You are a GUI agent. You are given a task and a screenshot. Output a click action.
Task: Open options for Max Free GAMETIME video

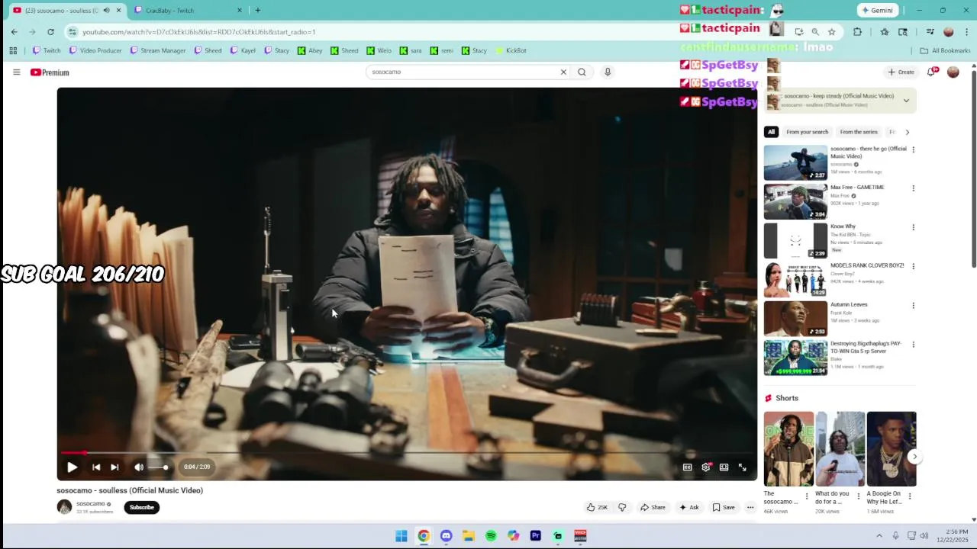[x=913, y=188]
